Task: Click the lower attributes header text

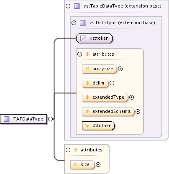Action: pyautogui.click(x=92, y=150)
